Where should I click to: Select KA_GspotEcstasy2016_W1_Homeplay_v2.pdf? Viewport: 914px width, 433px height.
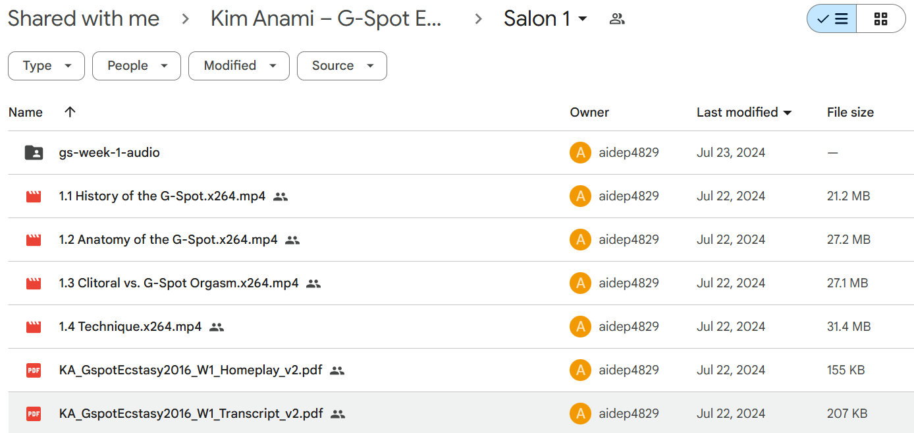tap(191, 370)
